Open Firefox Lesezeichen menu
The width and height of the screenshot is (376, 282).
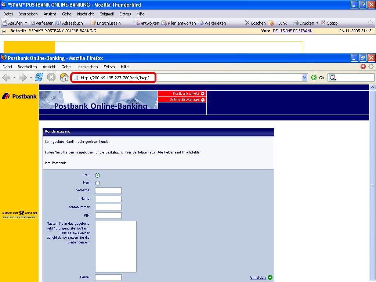[x=87, y=67]
